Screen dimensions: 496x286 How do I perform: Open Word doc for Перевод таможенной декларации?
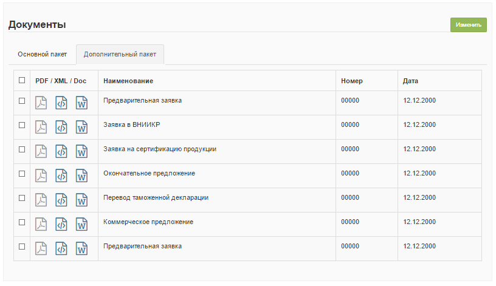point(81,200)
